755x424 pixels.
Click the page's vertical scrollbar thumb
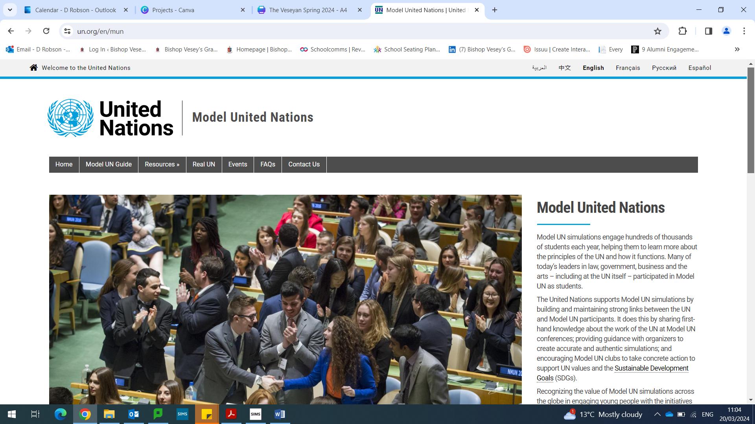click(751, 120)
